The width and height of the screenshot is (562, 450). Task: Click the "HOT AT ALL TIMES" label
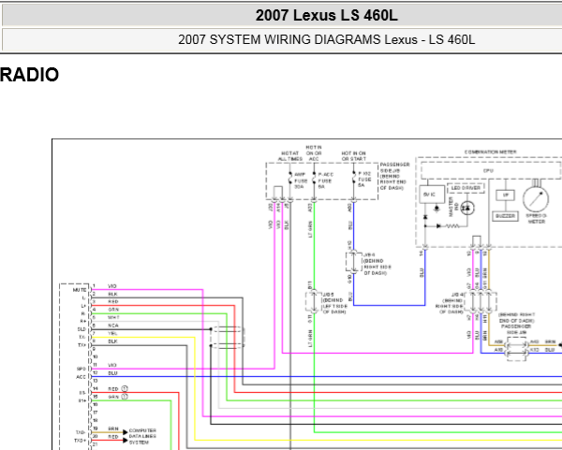tap(290, 156)
